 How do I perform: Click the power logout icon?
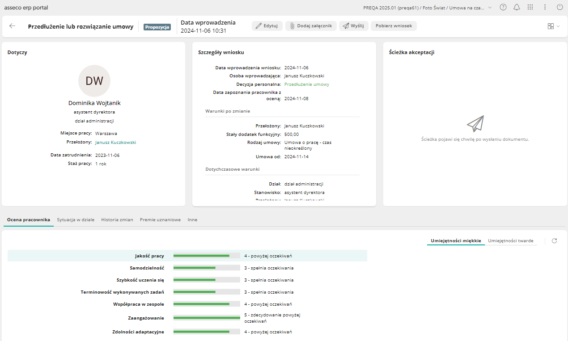560,7
